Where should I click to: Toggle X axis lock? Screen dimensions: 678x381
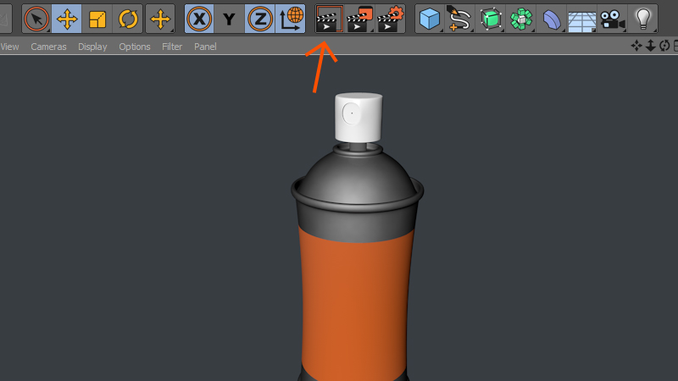point(199,18)
